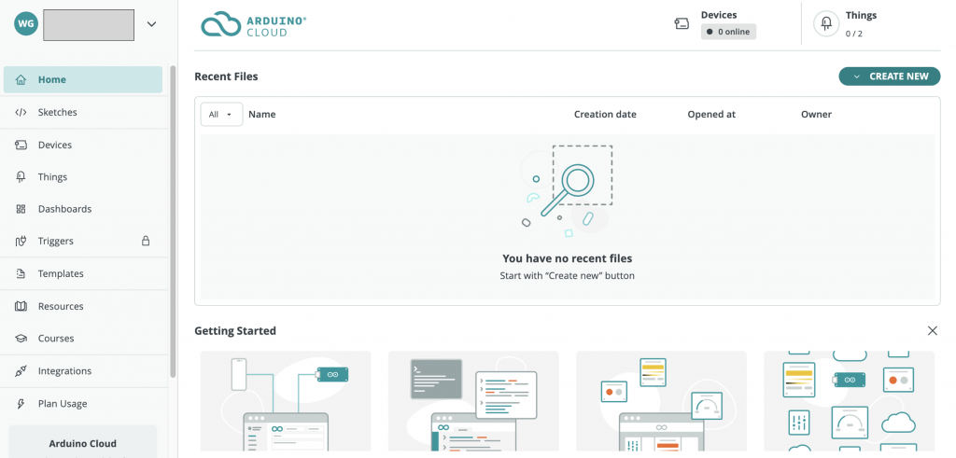The image size is (956, 458).
Task: Click the sidebar vertical scrollbar
Action: (173, 224)
